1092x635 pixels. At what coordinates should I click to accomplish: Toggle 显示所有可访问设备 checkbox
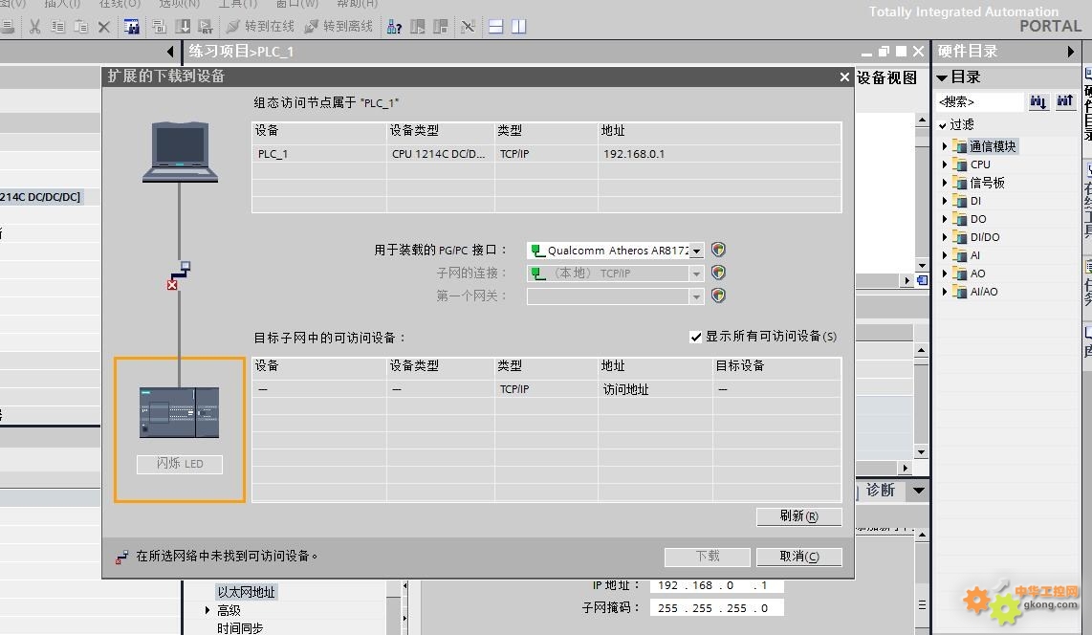[695, 337]
